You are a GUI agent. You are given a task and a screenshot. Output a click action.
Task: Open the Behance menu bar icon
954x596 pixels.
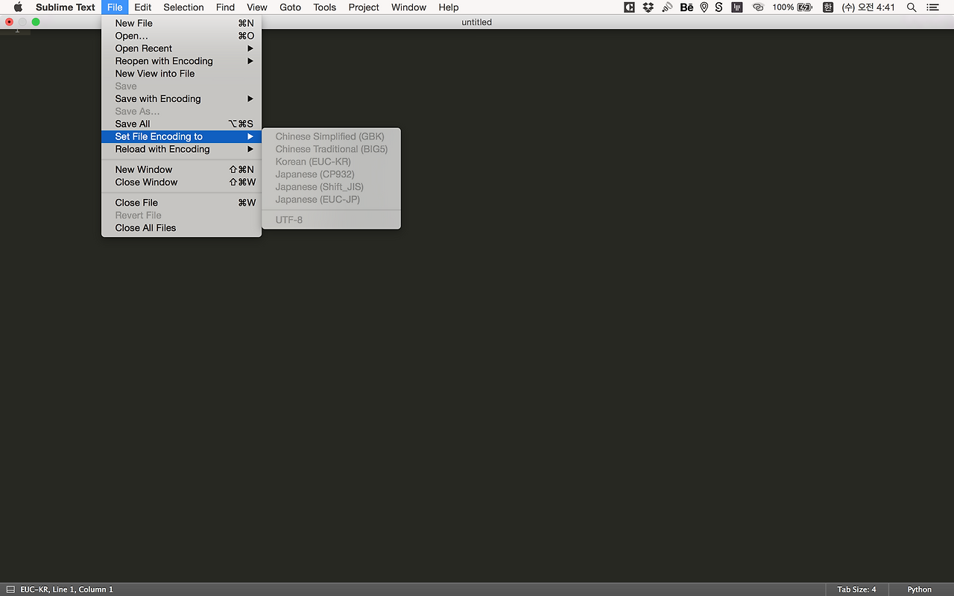pyautogui.click(x=686, y=7)
